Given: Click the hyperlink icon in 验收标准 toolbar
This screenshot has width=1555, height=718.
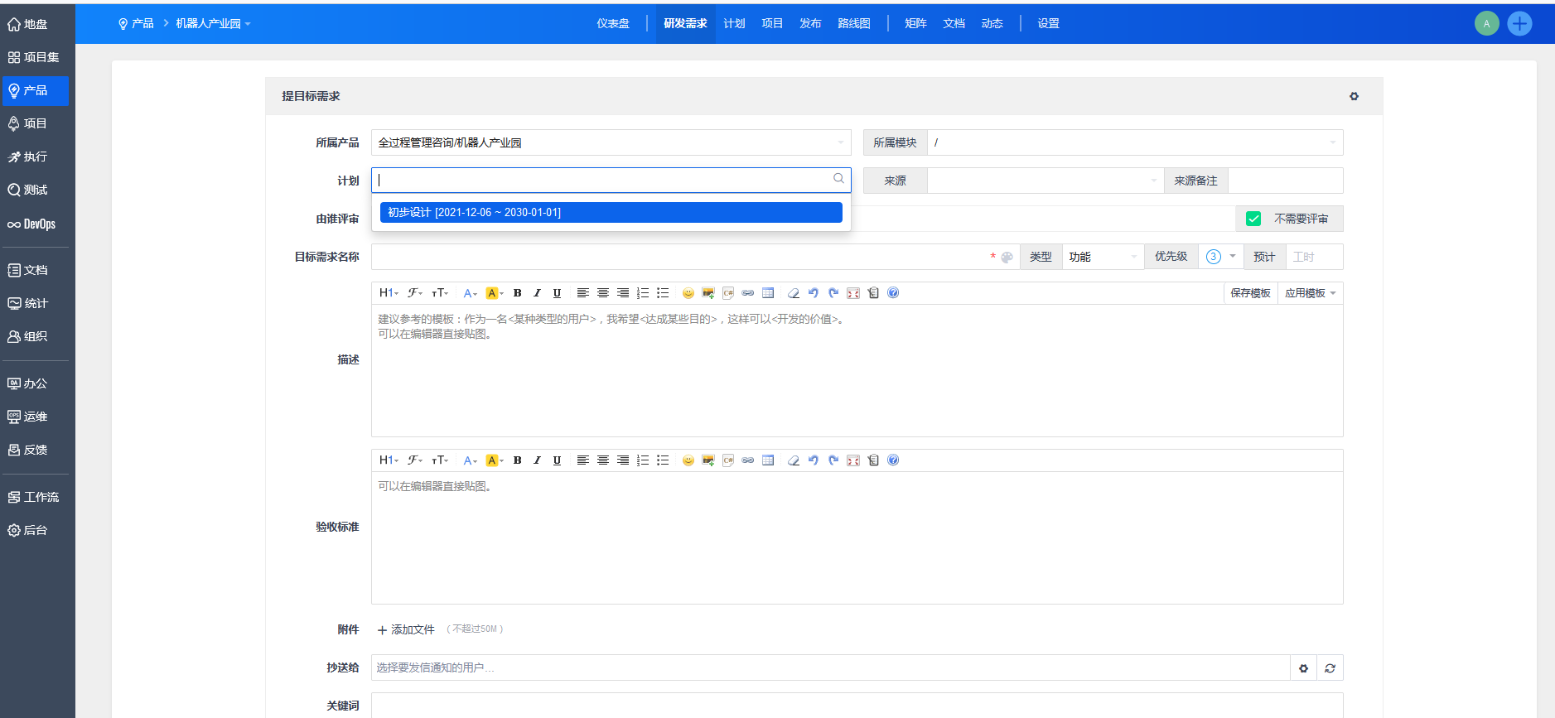Looking at the screenshot, I should pyautogui.click(x=748, y=460).
